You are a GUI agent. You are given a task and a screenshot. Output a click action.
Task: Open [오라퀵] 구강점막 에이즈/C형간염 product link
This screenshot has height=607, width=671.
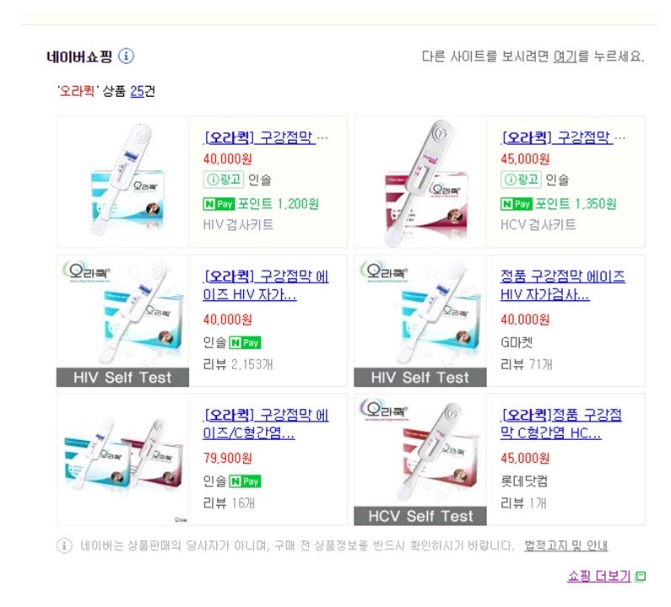point(266,424)
